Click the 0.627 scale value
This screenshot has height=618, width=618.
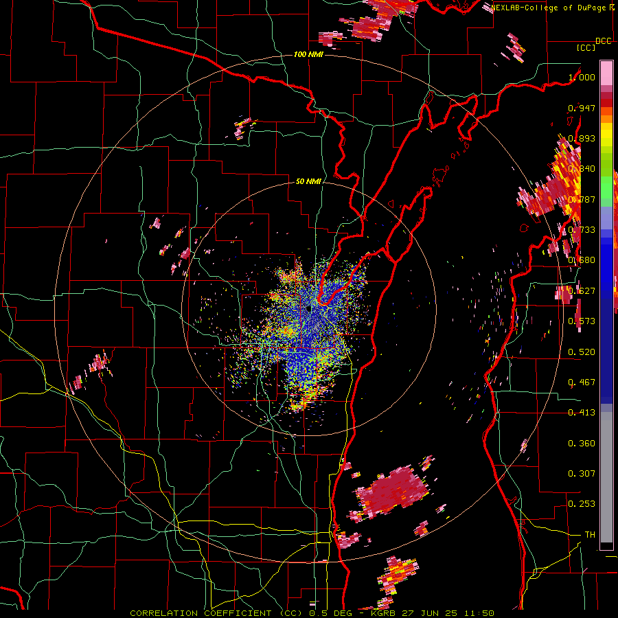pos(582,291)
